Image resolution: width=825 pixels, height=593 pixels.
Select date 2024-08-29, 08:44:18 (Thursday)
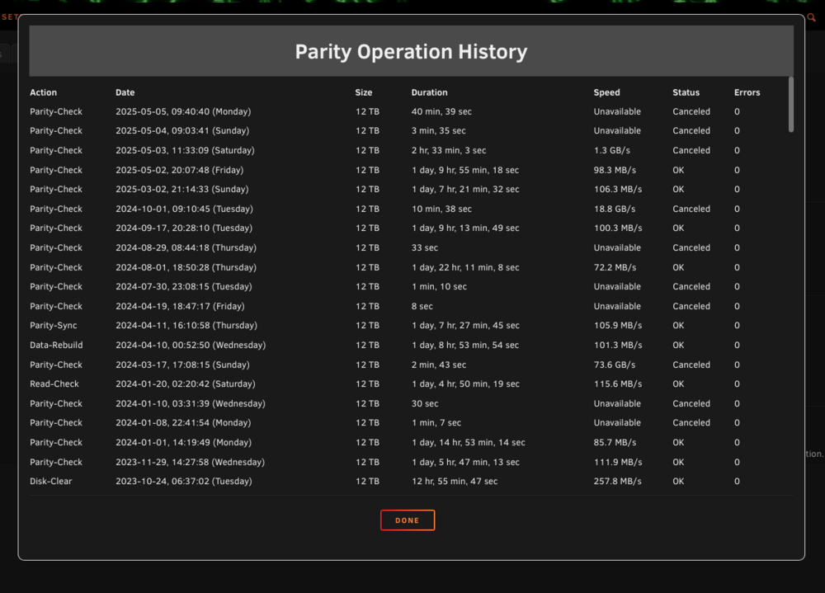point(186,247)
